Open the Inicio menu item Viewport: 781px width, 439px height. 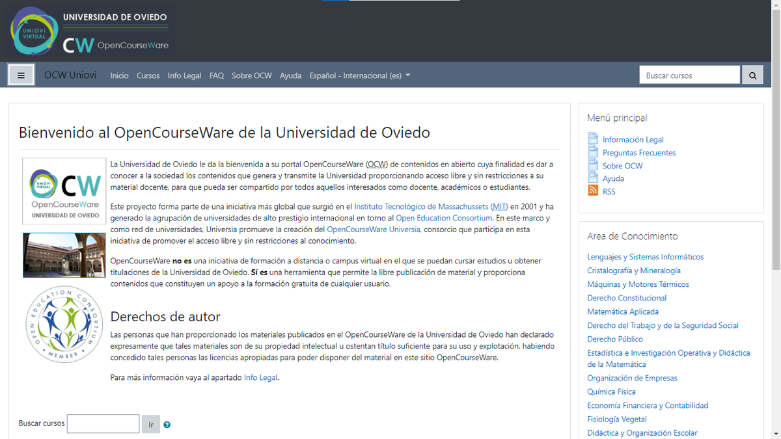[119, 75]
